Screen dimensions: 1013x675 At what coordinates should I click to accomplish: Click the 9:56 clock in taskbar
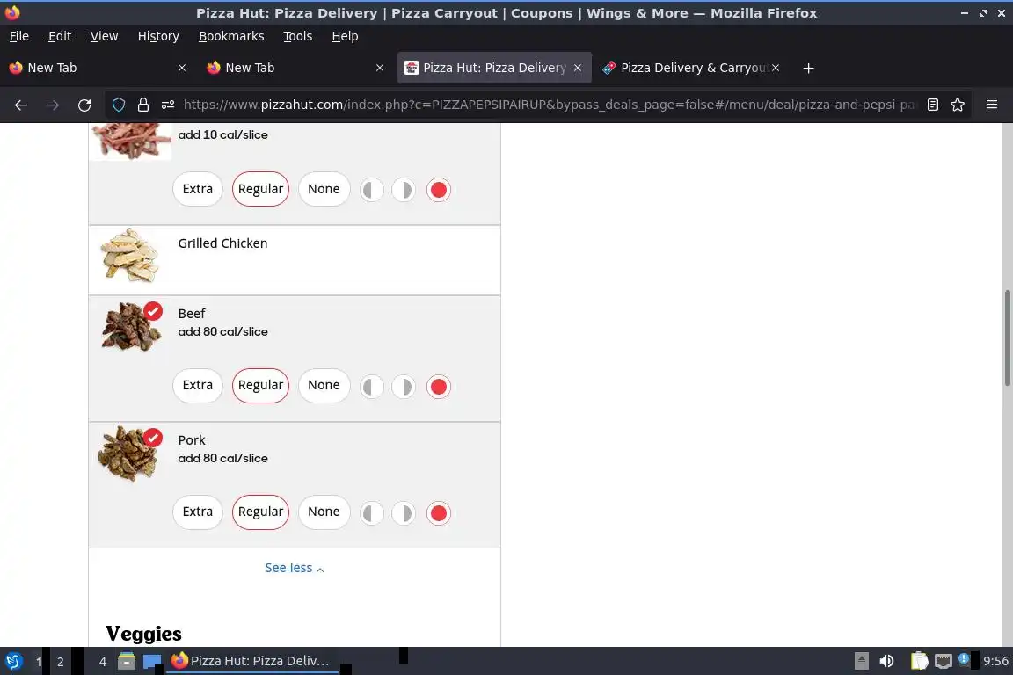(995, 661)
